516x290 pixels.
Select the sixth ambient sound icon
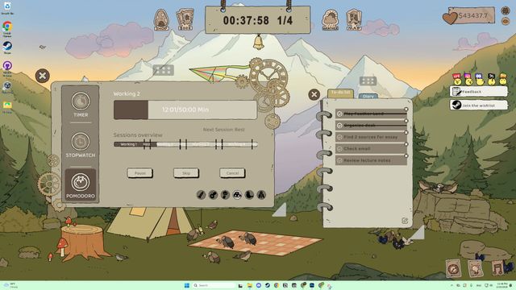click(x=261, y=195)
